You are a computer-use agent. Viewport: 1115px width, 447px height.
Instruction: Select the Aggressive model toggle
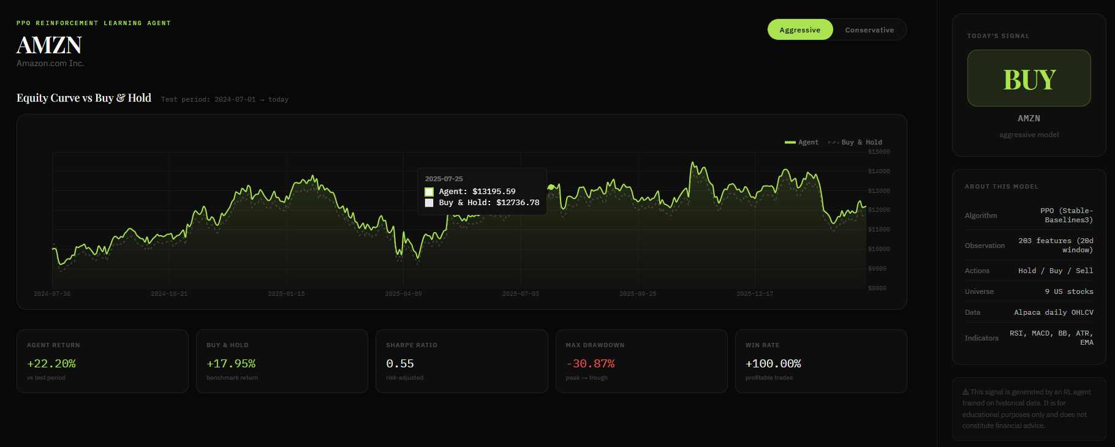(x=800, y=29)
